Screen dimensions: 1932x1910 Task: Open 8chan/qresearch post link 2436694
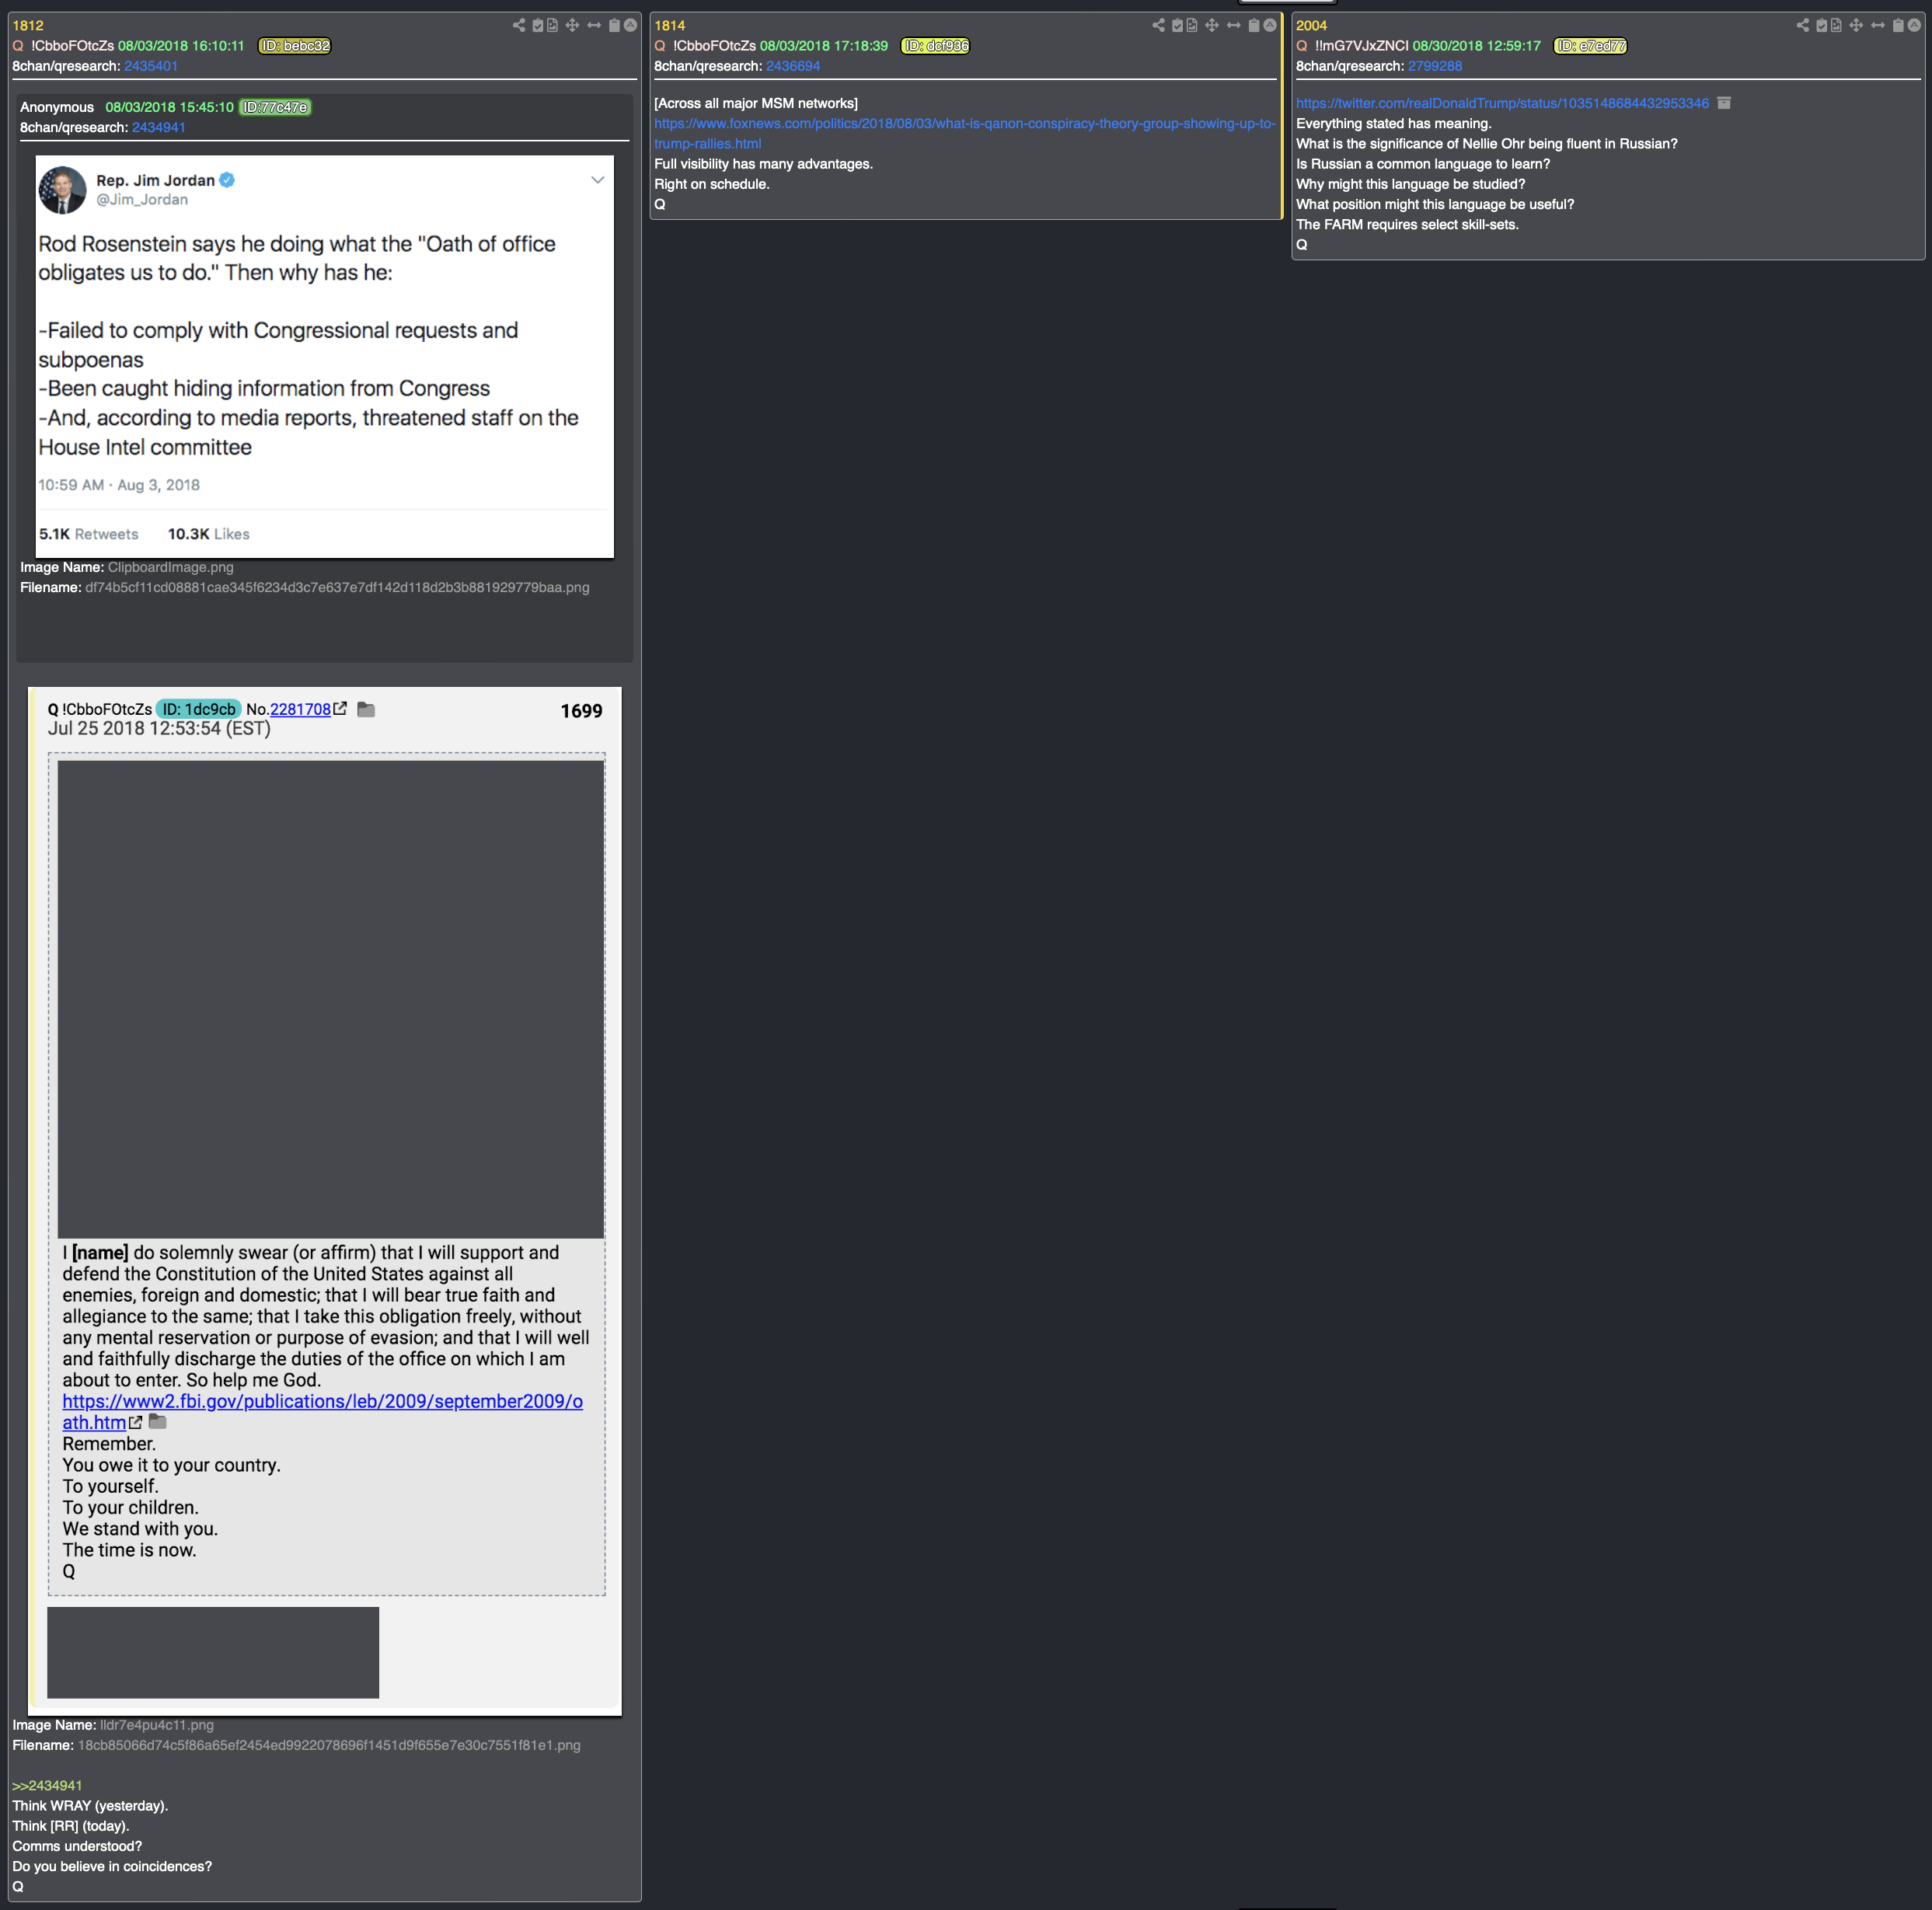point(793,66)
